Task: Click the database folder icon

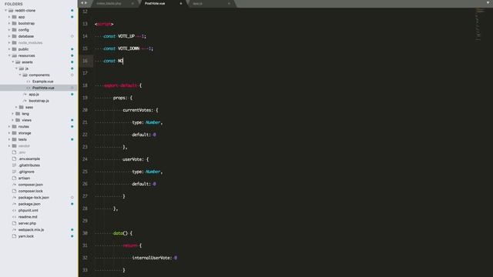Action: [x=14, y=36]
